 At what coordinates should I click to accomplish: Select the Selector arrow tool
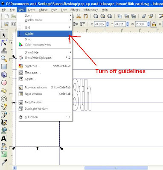tap(4, 35)
